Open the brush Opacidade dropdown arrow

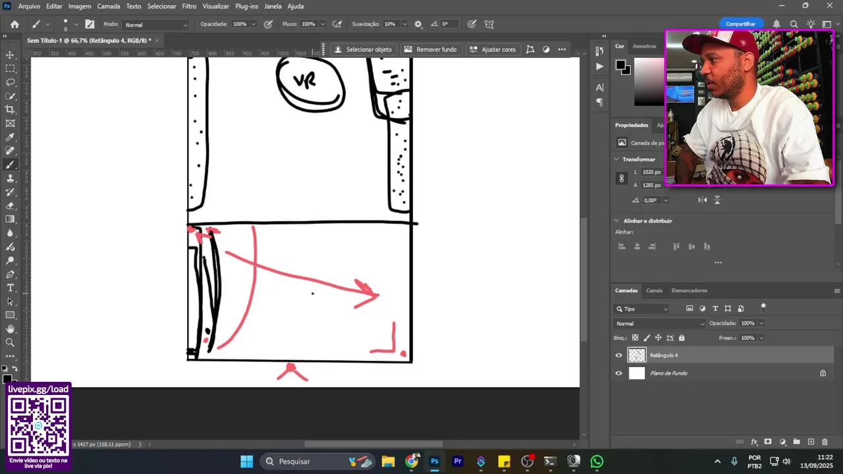(253, 24)
